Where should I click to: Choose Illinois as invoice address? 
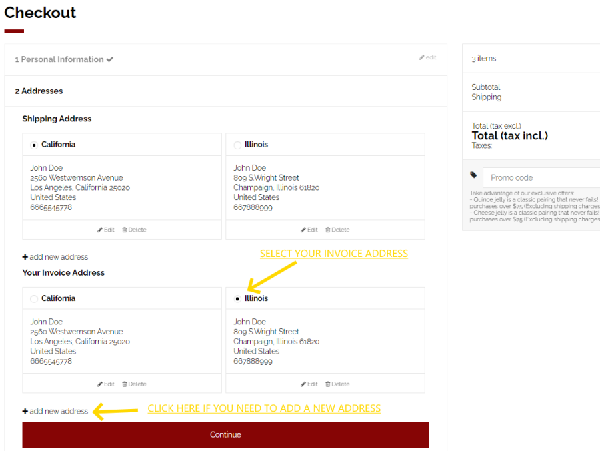[237, 299]
